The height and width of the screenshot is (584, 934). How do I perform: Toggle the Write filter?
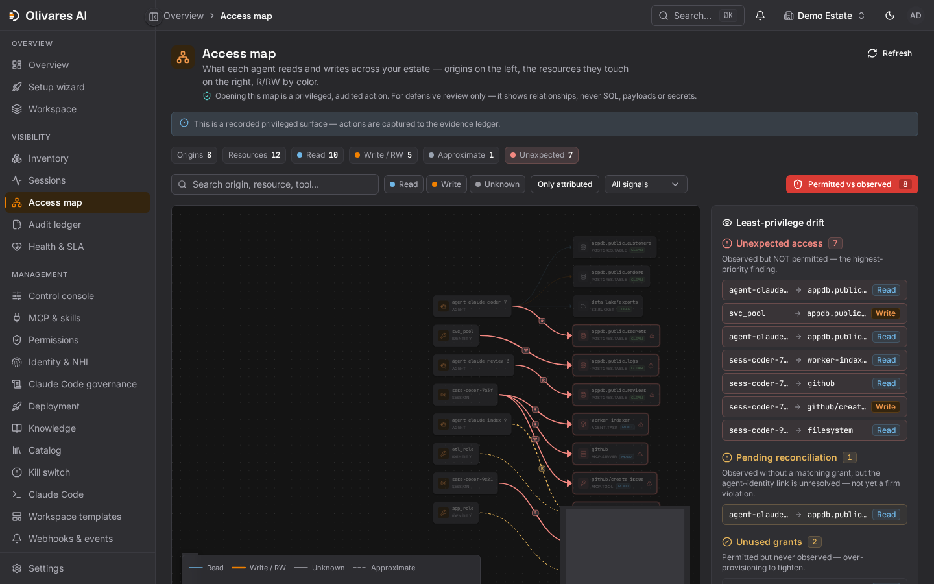[446, 184]
